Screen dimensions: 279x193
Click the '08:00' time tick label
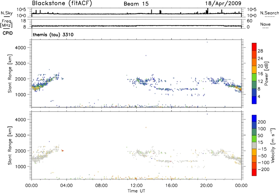click(x=101, y=186)
